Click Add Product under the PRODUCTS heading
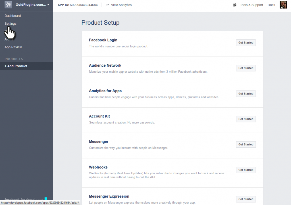This screenshot has width=291, height=205. [16, 66]
